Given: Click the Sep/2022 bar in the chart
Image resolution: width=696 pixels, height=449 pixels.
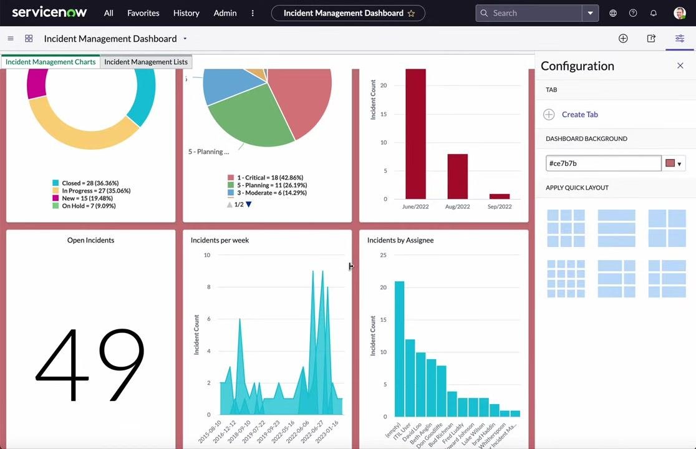Looking at the screenshot, I should [500, 196].
